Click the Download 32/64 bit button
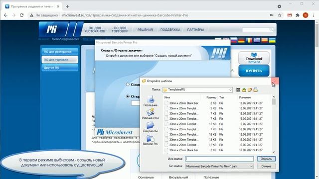319x179 pixels. pos(254,58)
